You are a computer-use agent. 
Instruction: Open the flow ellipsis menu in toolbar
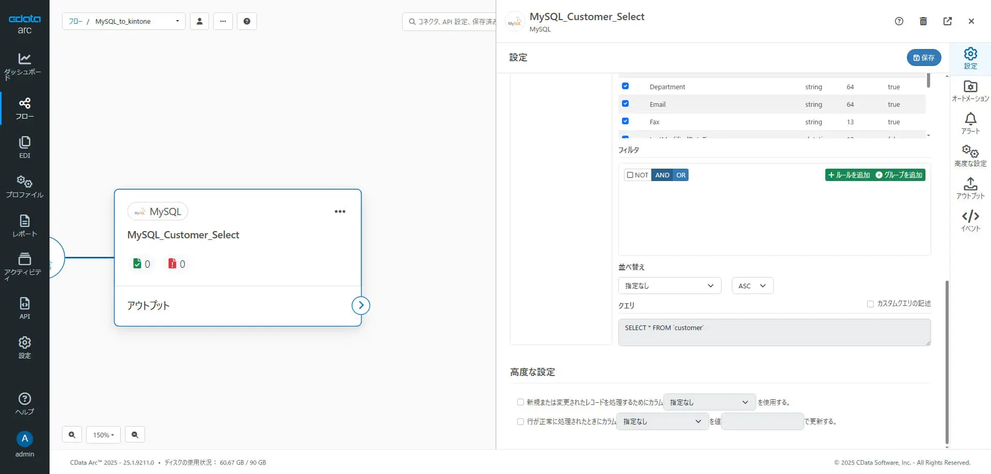click(223, 21)
